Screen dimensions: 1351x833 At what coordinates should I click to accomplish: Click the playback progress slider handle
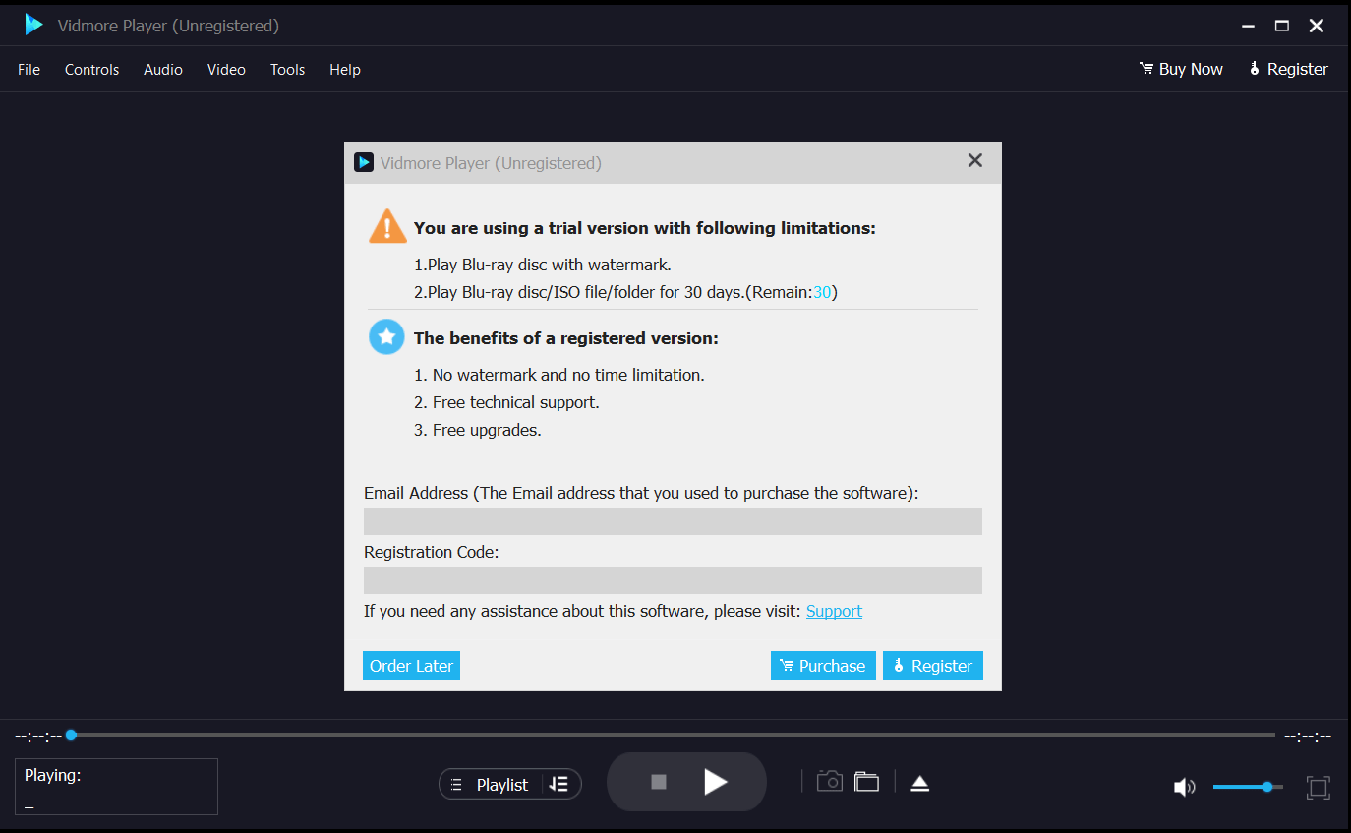[71, 735]
